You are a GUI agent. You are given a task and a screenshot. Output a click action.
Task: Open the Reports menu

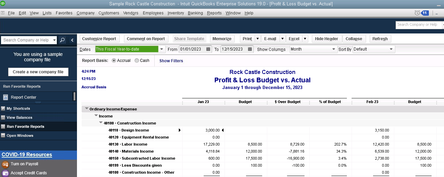point(214,13)
